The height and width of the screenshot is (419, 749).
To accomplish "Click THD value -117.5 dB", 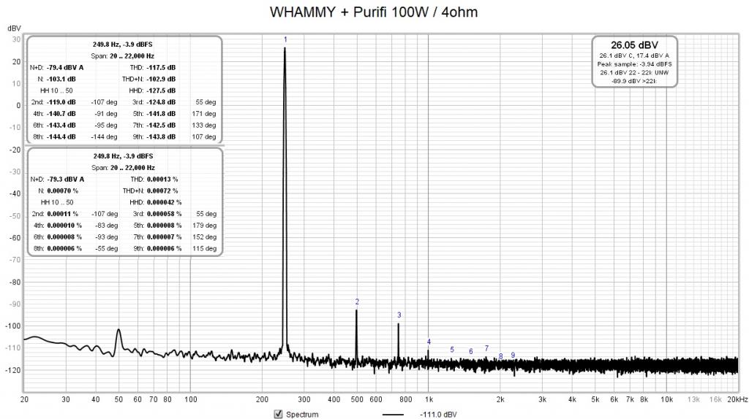I will pos(161,68).
